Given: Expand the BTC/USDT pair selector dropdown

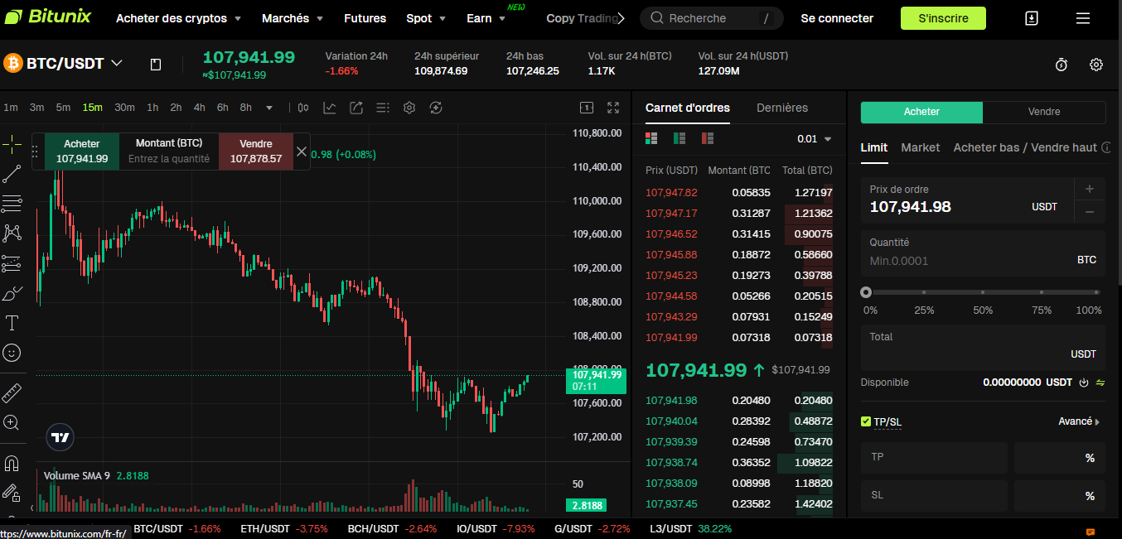Looking at the screenshot, I should point(117,62).
